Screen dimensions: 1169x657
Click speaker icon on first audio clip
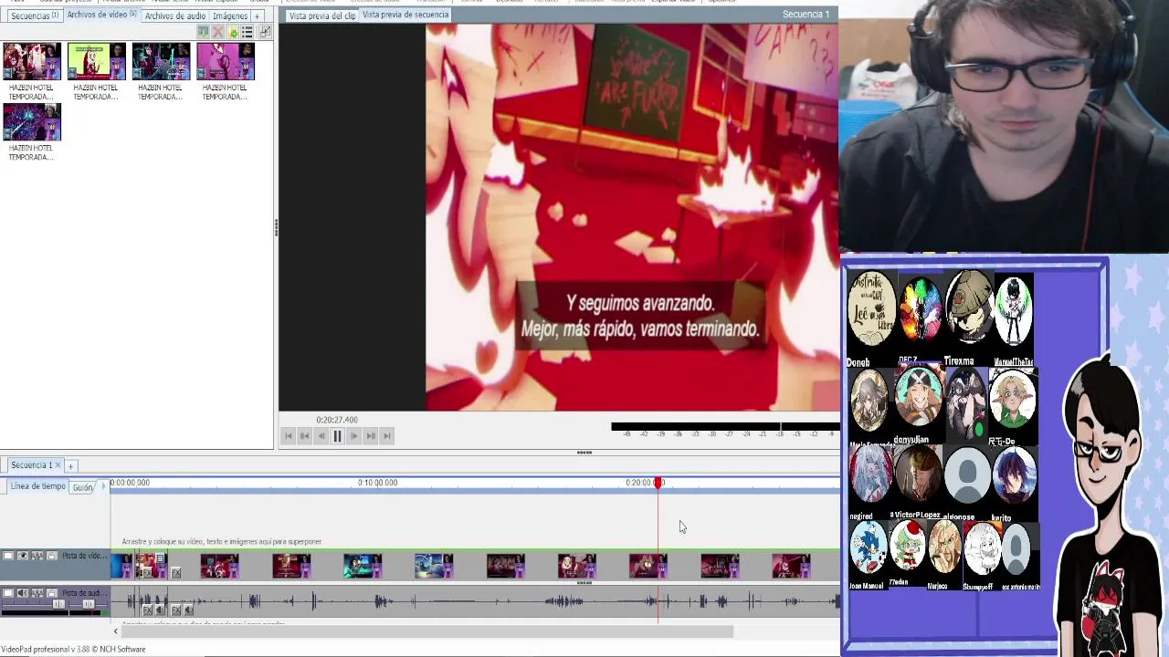(x=160, y=610)
